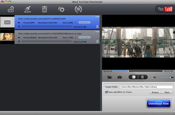This screenshot has width=175, height=115.
Task: Delete the WebM item using its trash icon
Action: click(97, 42)
